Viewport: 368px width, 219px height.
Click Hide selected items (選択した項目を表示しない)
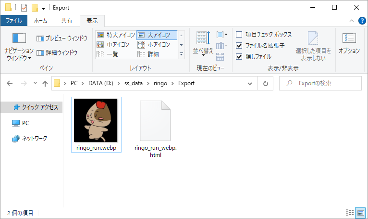click(313, 46)
